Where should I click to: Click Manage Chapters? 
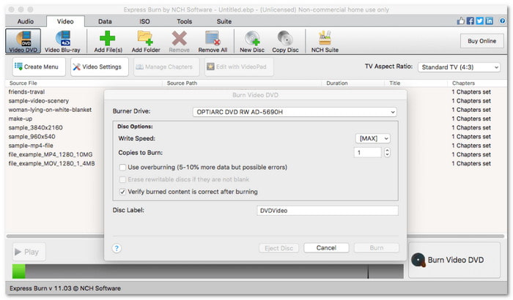tap(166, 67)
